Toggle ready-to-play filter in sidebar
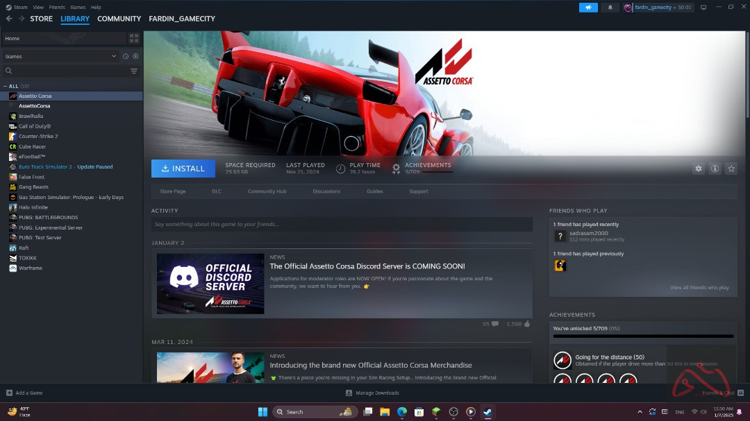The width and height of the screenshot is (750, 421). tap(136, 56)
